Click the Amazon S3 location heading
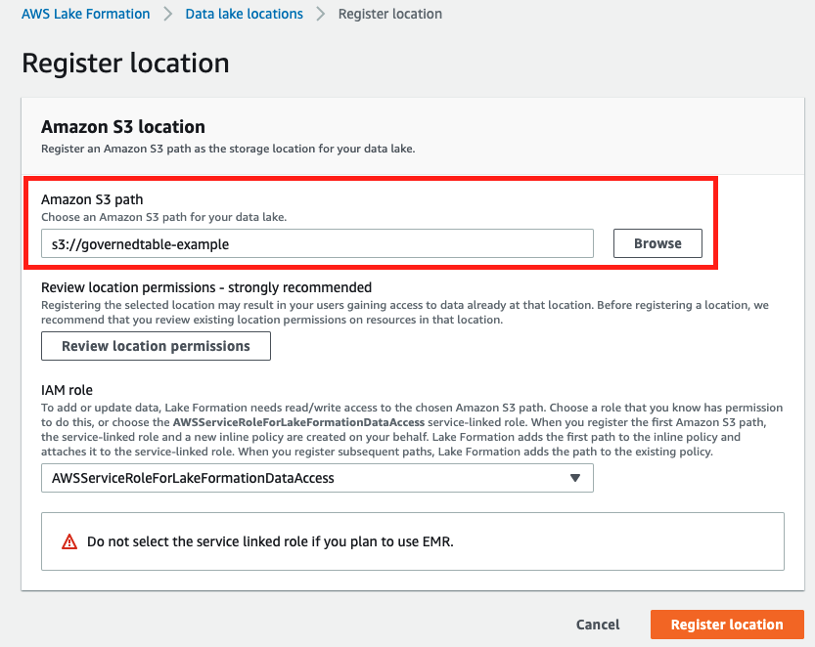The image size is (815, 647). [x=123, y=127]
